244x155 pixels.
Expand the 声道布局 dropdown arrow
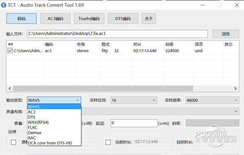(236, 111)
